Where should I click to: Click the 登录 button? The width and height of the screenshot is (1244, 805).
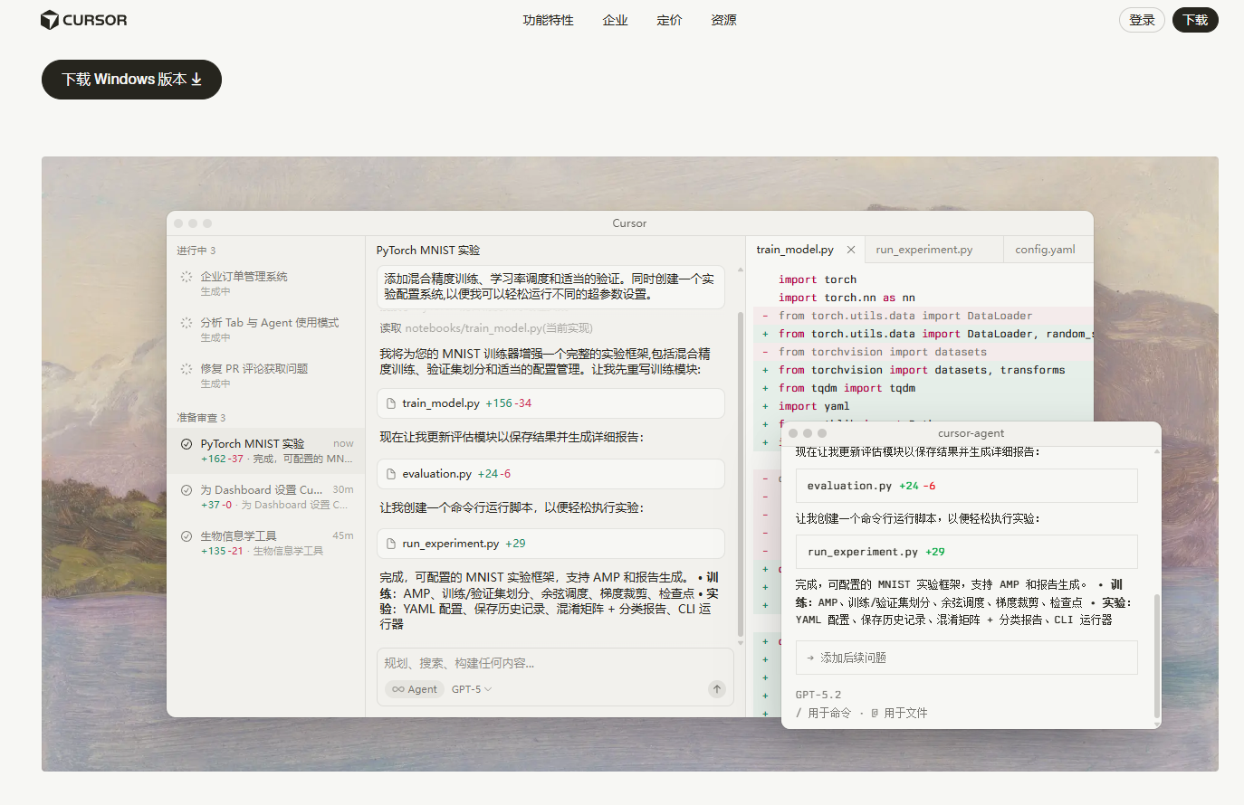coord(1142,20)
